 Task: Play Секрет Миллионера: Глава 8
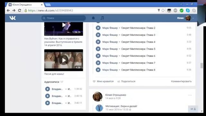(x=98, y=70)
